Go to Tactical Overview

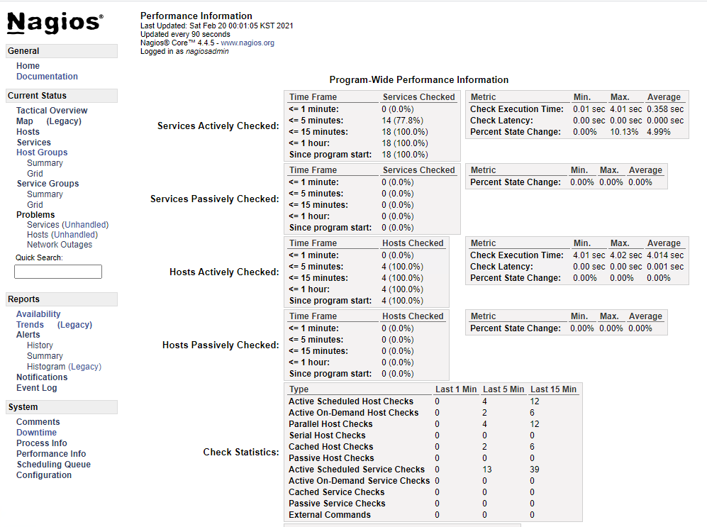click(52, 111)
